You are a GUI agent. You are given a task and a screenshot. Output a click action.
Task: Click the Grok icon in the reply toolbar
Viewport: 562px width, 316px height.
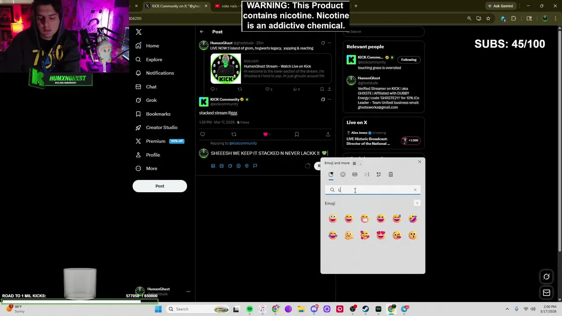[x=230, y=166]
